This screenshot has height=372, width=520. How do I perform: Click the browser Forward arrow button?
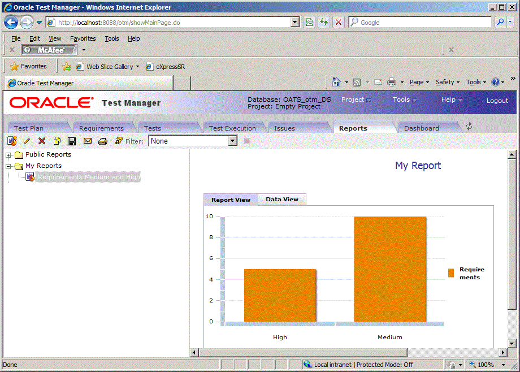point(27,23)
